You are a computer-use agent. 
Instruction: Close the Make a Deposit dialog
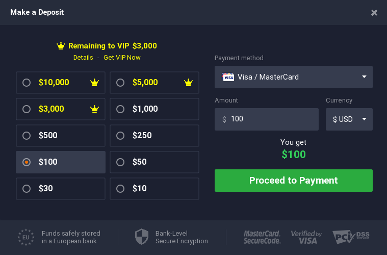pos(374,13)
